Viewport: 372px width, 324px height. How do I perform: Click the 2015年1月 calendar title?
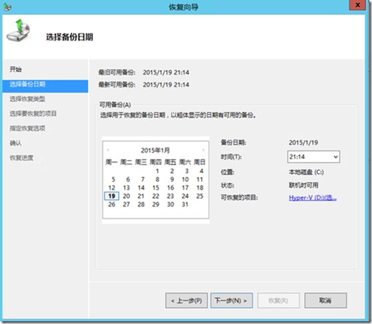[155, 150]
